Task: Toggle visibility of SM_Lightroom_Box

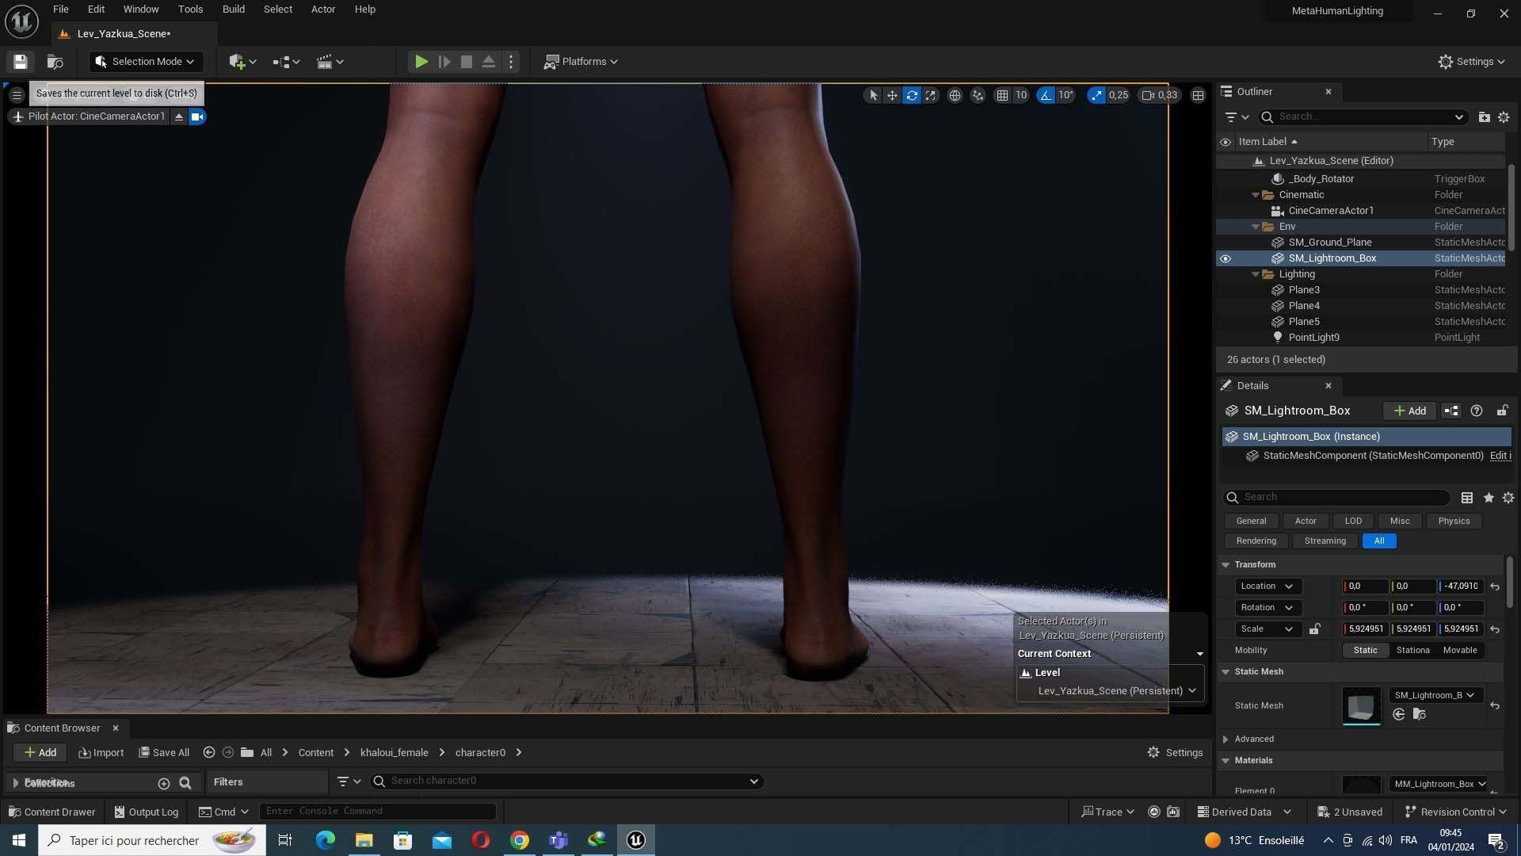Action: click(1226, 258)
